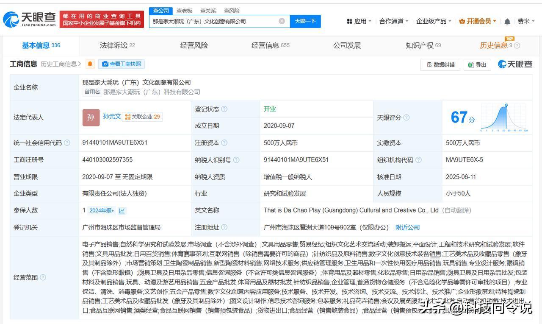Open the 开通会员 membership dropdown
The image size is (542, 324).
478,21
